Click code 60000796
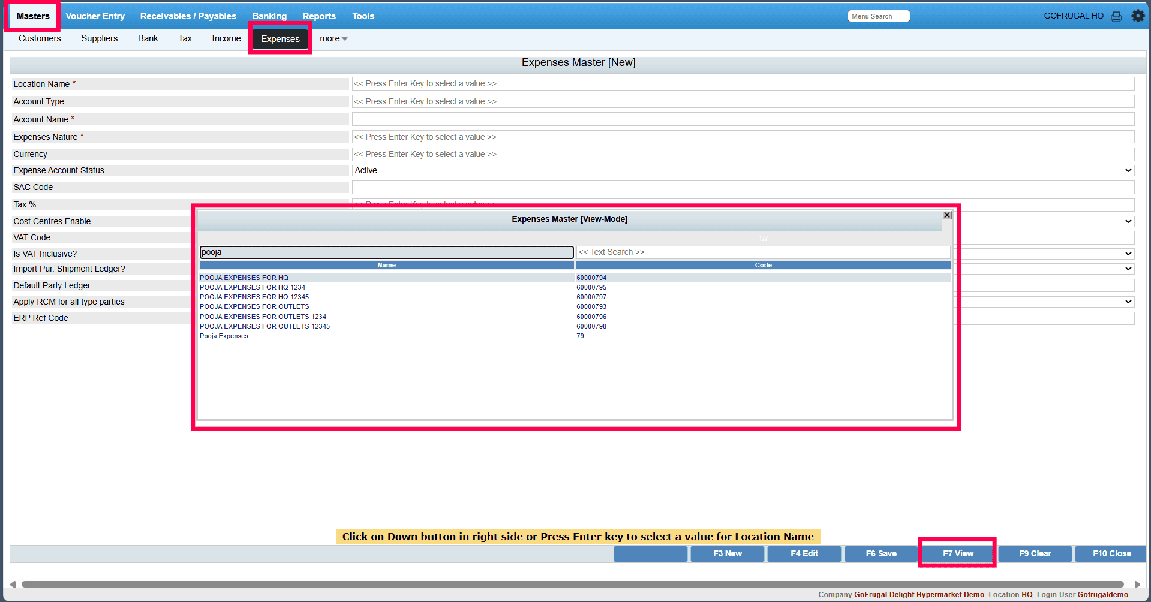 tap(591, 317)
